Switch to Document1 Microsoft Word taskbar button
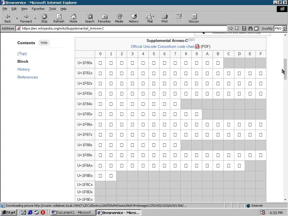288x216 pixels. coord(73,213)
